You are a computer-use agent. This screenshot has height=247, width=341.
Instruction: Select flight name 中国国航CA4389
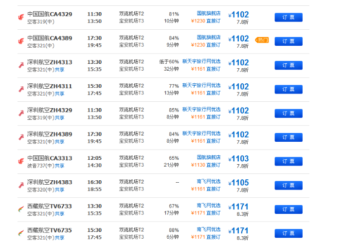(x=50, y=38)
